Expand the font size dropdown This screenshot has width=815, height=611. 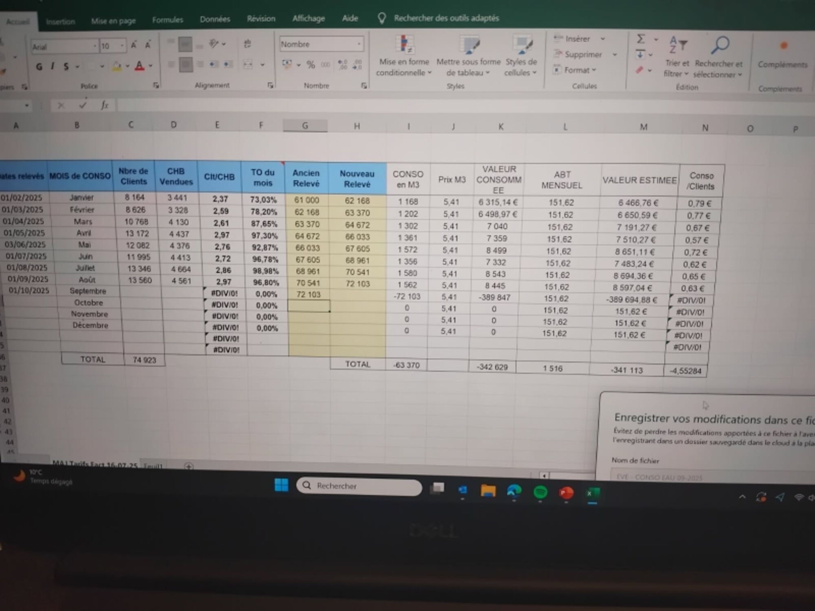122,46
